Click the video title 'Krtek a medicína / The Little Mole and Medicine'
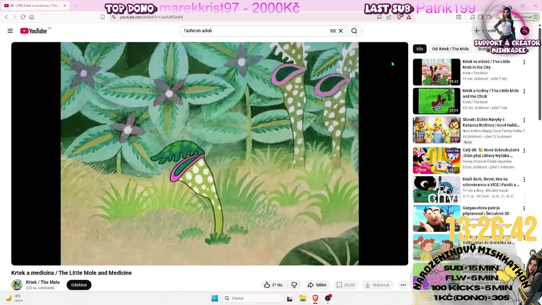542x305 pixels. pyautogui.click(x=72, y=273)
